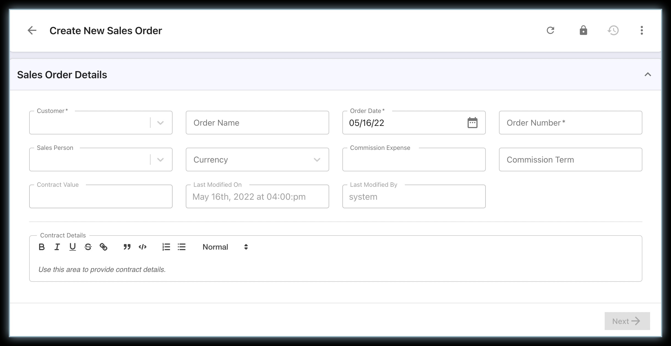671x346 pixels.
Task: Toggle underline formatting in editor
Action: click(72, 247)
